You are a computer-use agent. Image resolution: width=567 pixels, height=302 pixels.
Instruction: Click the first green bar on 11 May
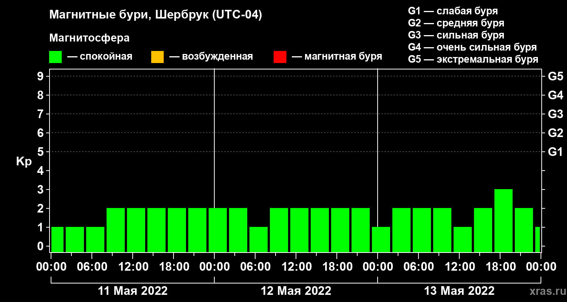(x=57, y=239)
